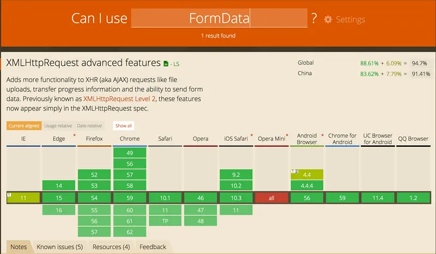Image resolution: width=436 pixels, height=254 pixels.
Task: Switch to Usage relative view
Action: click(58, 126)
